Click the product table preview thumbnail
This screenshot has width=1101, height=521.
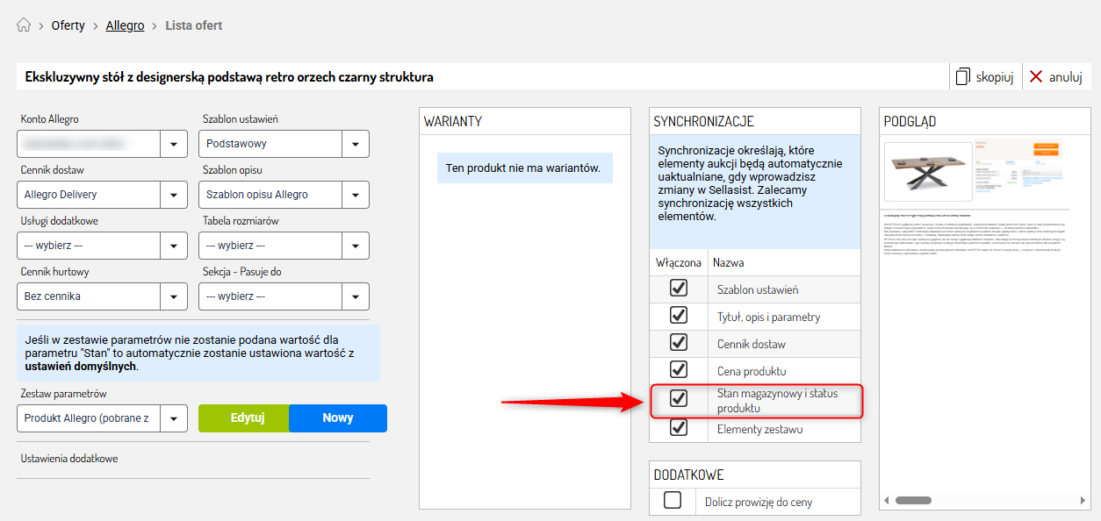(928, 171)
